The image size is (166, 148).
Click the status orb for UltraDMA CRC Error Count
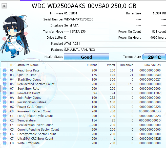[x=5, y=138]
